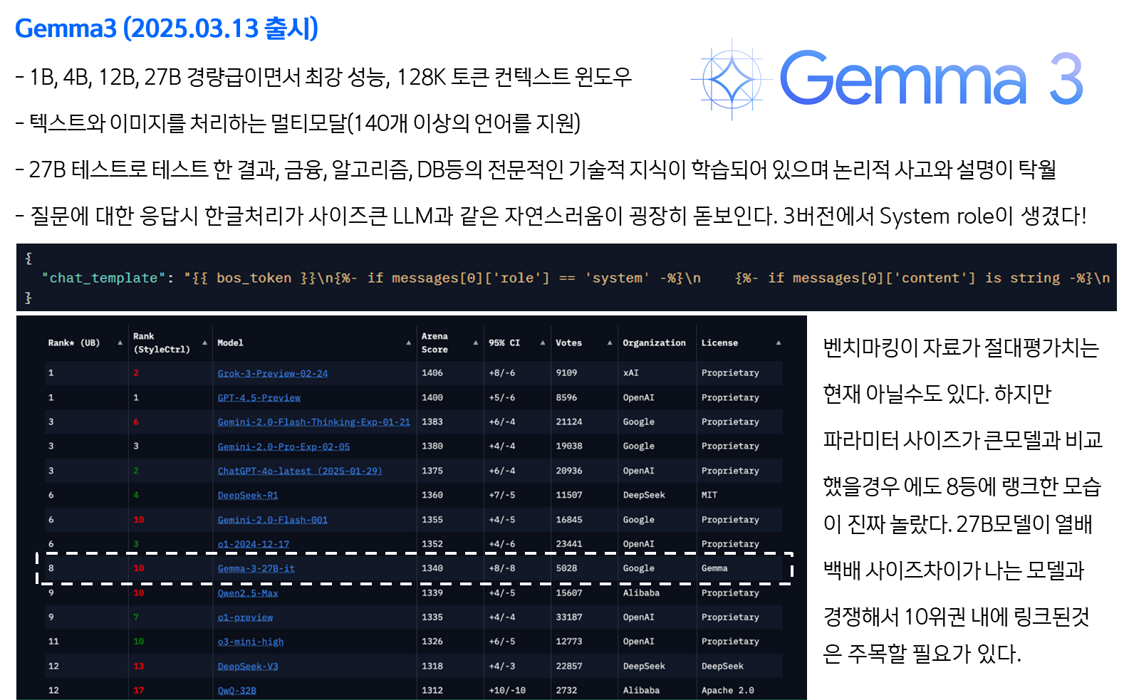Select Arena Score value 1340 for Gemma

(x=432, y=569)
